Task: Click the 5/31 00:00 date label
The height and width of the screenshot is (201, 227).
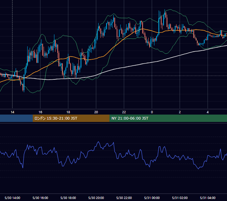Action: 152,198
